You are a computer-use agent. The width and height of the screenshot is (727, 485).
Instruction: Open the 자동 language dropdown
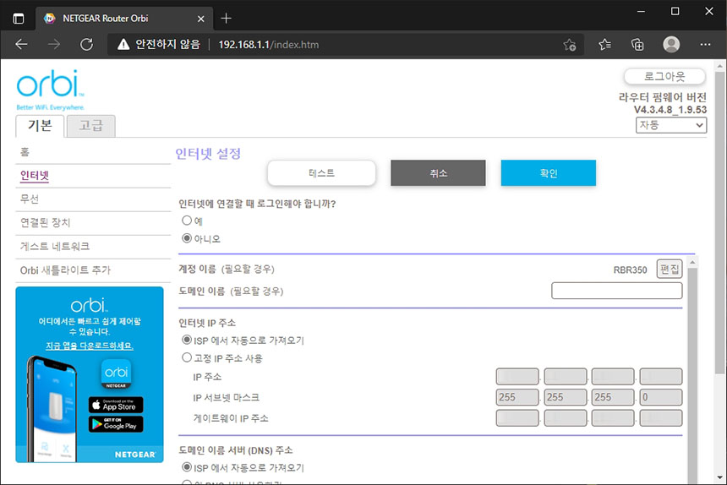click(x=671, y=125)
